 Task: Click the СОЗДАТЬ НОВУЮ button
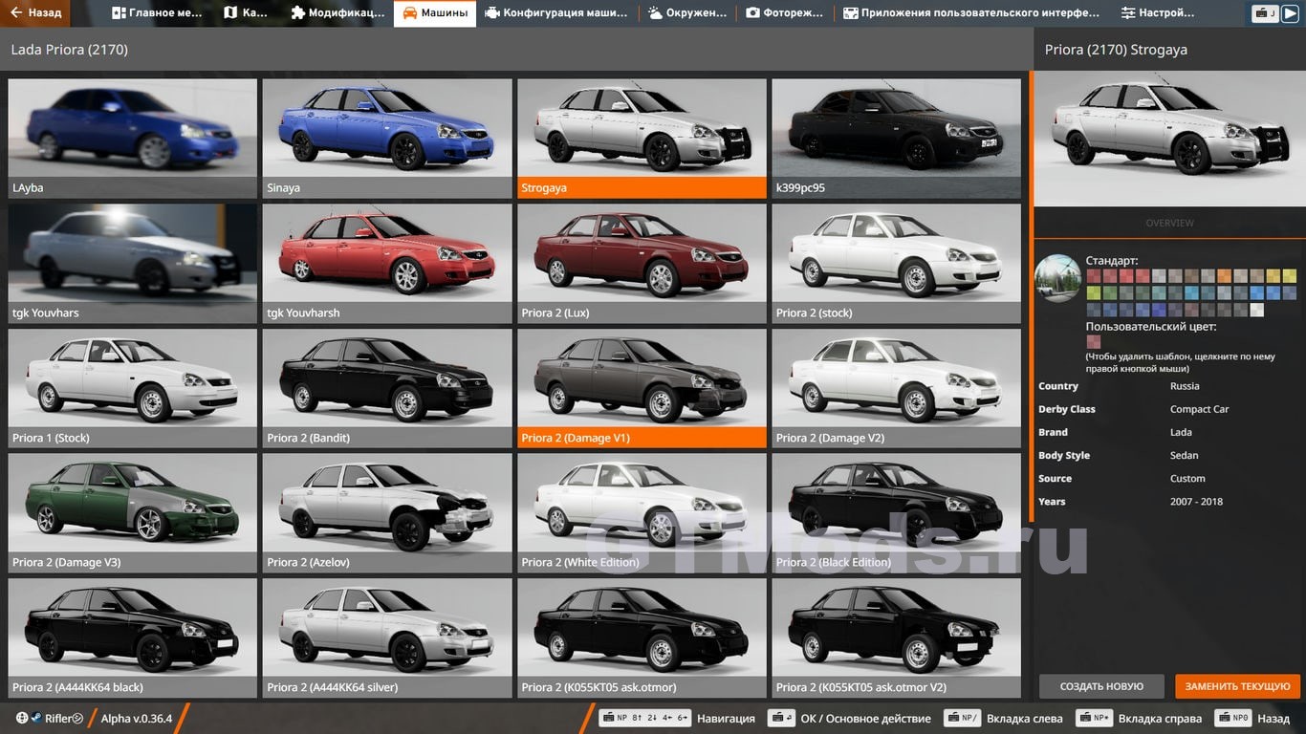click(1101, 686)
